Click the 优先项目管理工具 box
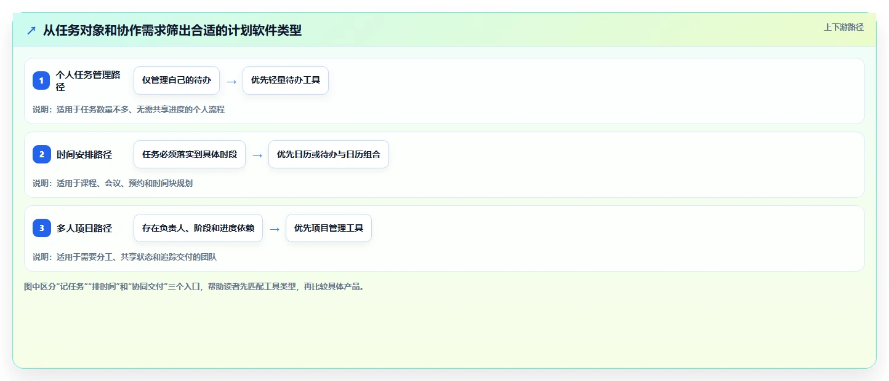The image size is (889, 381). (329, 228)
